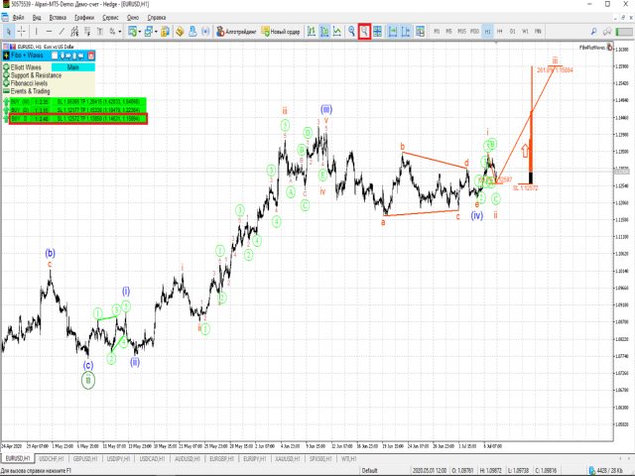Image resolution: width=635 pixels, height=476 pixels.
Task: Click the Main button in Fibo panel
Action: coord(73,67)
